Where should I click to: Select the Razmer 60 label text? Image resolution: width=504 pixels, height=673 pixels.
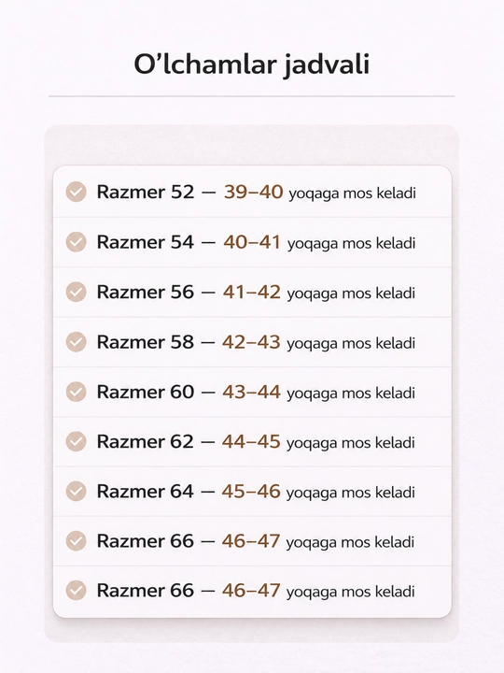(146, 392)
